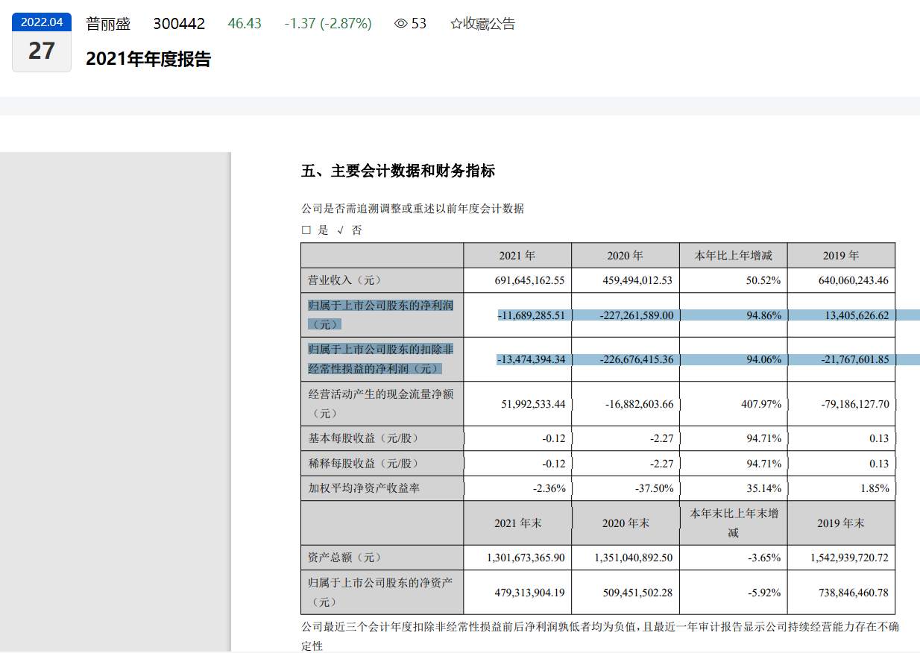Image resolution: width=920 pixels, height=653 pixels.
Task: Click the eye view-count icon
Action: click(401, 24)
